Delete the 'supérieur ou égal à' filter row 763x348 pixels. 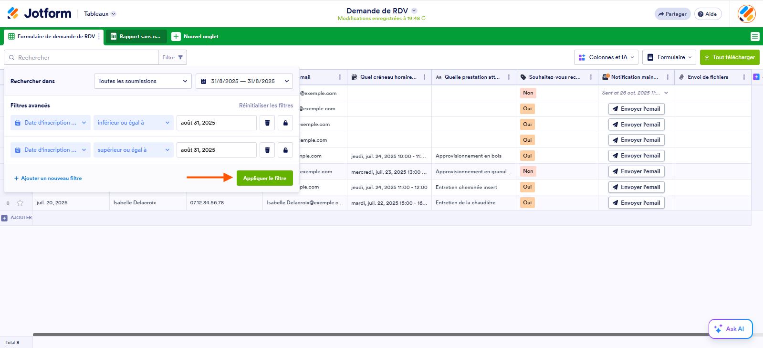point(267,150)
